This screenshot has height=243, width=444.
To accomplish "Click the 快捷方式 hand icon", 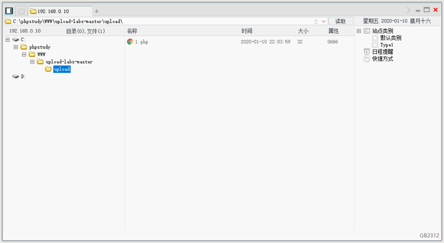I will [367, 59].
